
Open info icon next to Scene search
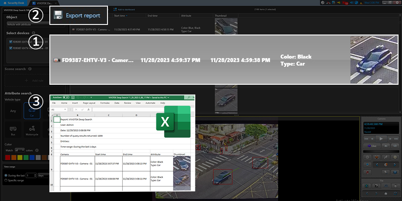coord(30,69)
